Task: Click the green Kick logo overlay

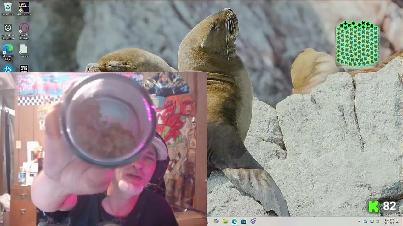Action: [374, 206]
